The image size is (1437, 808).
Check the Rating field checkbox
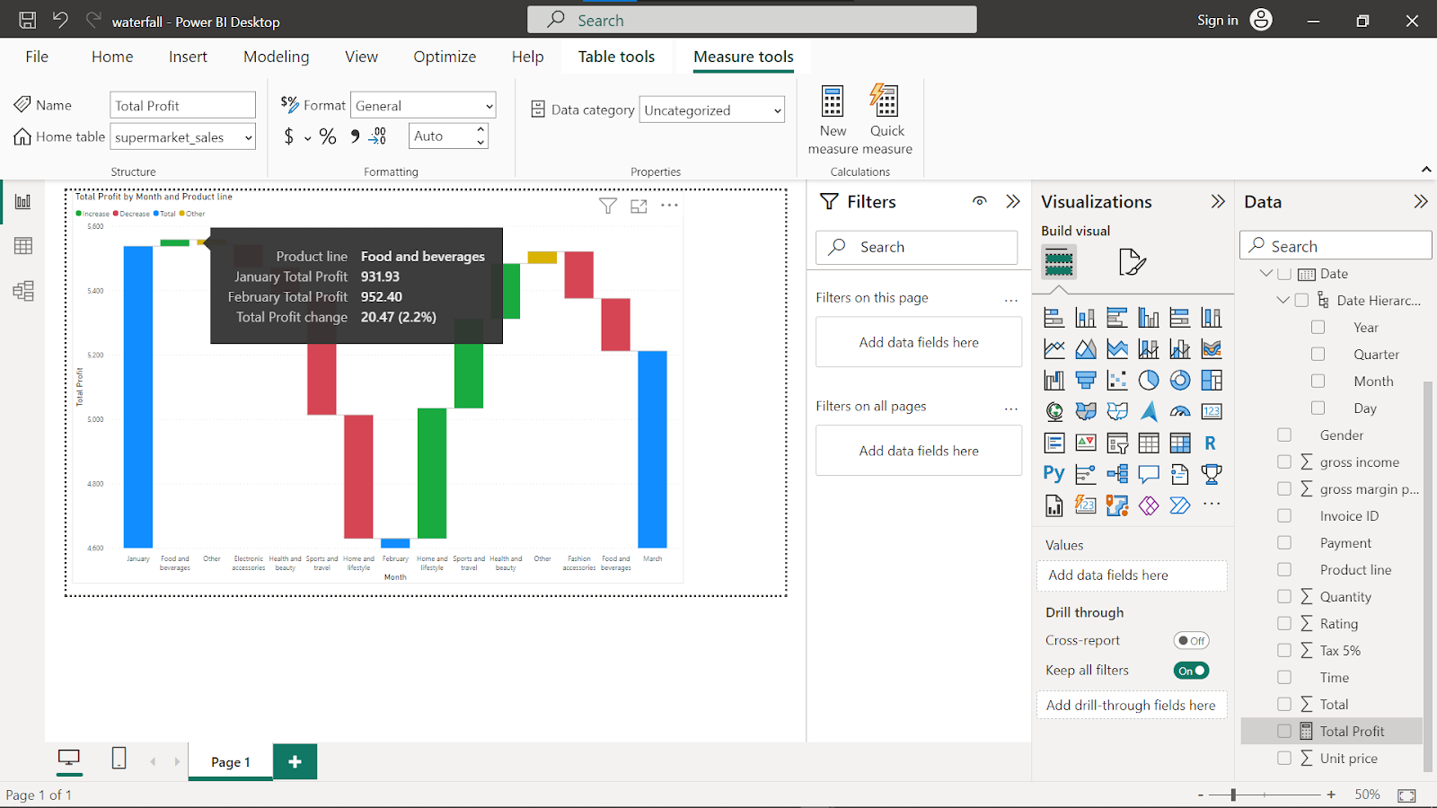pyautogui.click(x=1284, y=623)
